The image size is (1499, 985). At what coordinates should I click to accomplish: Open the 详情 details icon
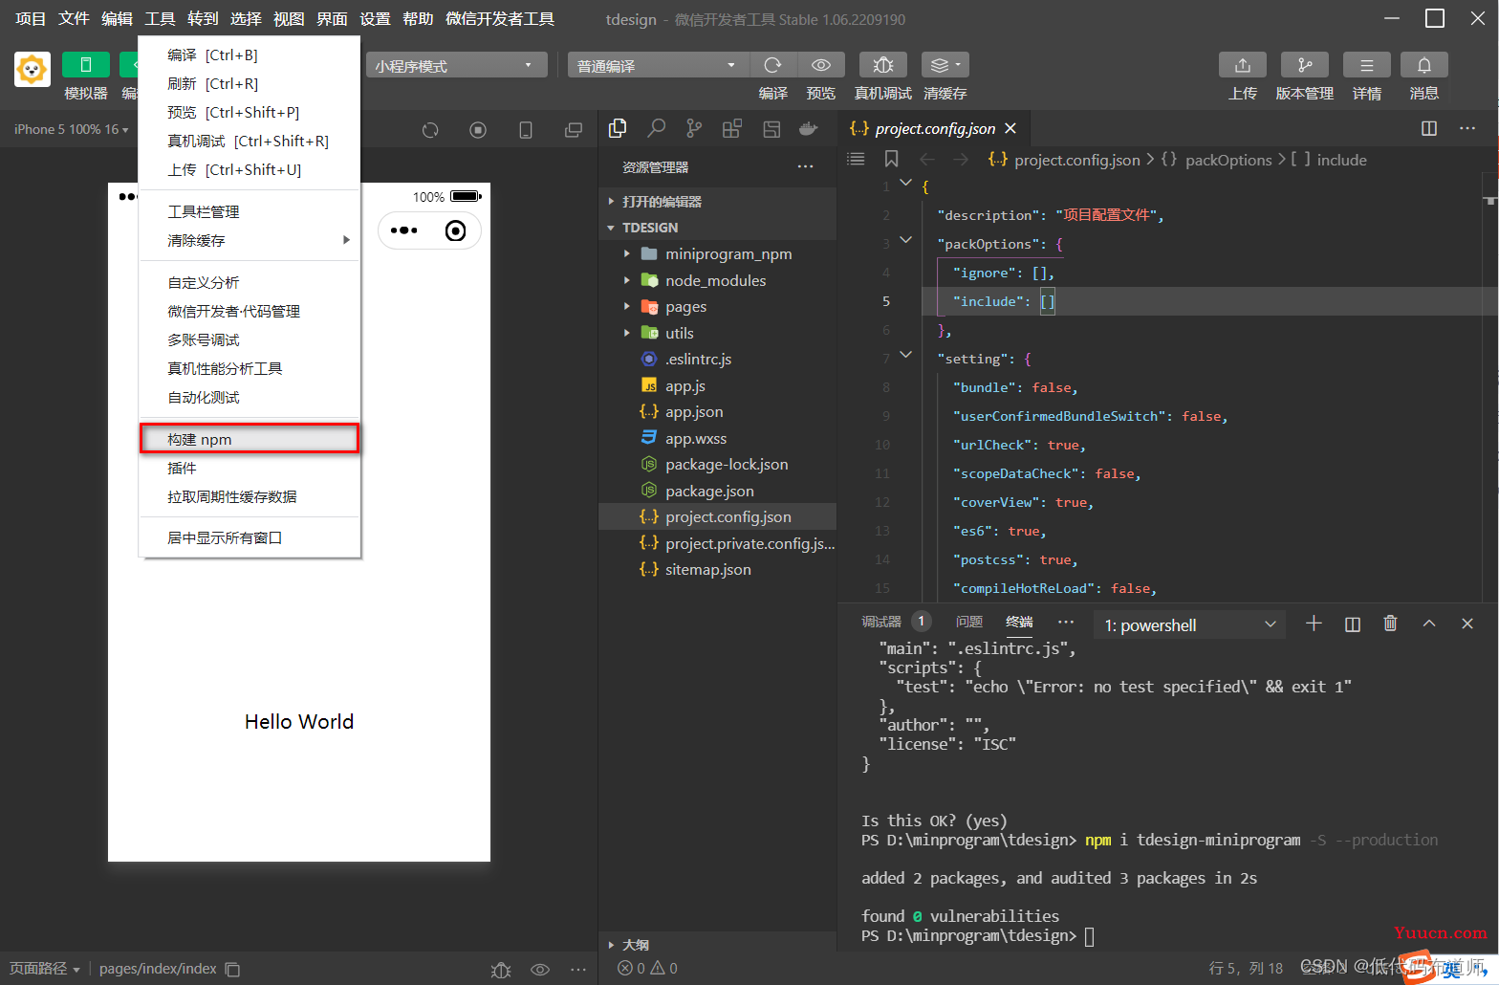[1367, 65]
